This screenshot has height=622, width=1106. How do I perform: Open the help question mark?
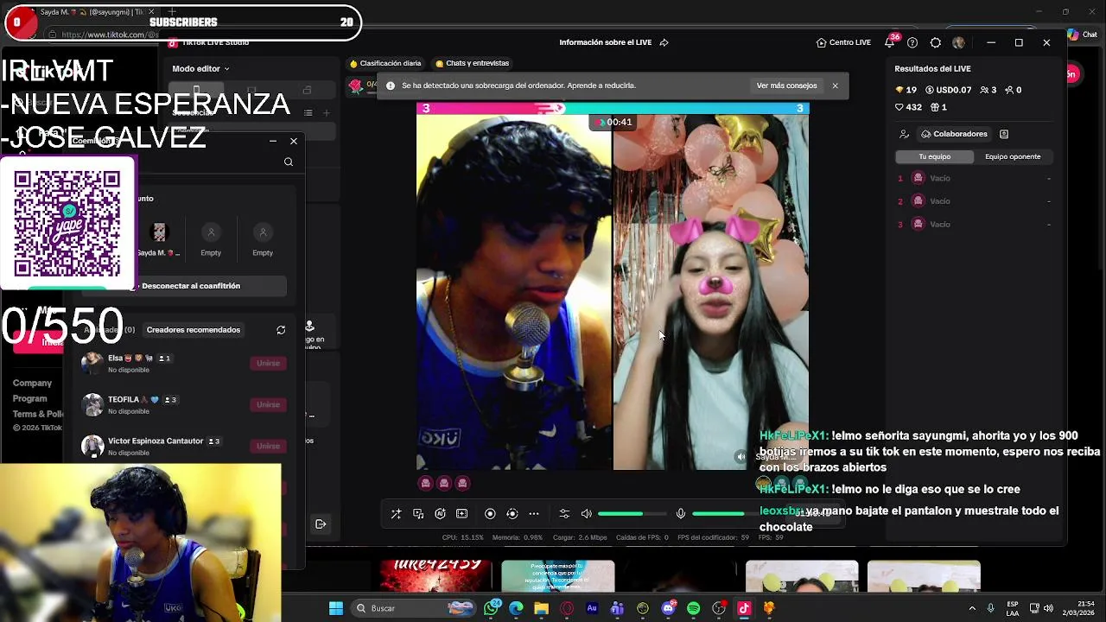[x=912, y=42]
